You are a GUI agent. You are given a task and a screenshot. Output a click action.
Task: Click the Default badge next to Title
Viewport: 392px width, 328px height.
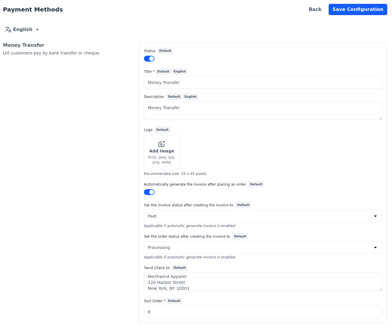click(x=163, y=72)
